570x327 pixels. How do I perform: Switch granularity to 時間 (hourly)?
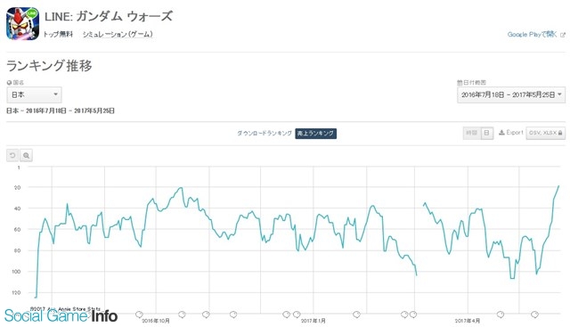pos(472,133)
